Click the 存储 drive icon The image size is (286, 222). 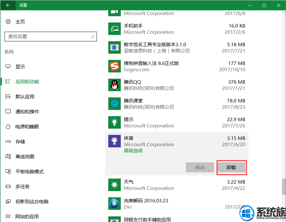(x=8, y=141)
